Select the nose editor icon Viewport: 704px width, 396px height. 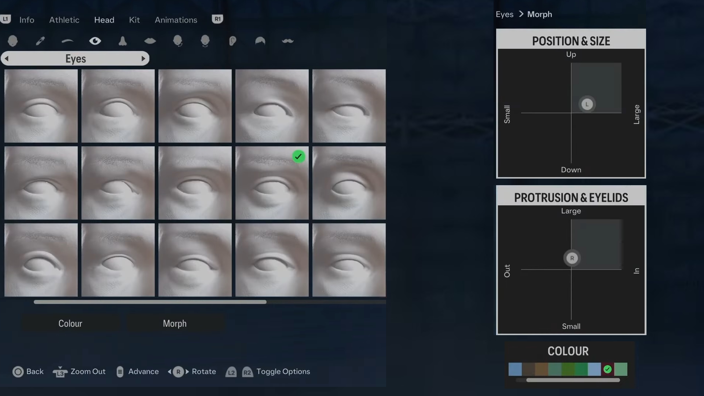(x=122, y=41)
